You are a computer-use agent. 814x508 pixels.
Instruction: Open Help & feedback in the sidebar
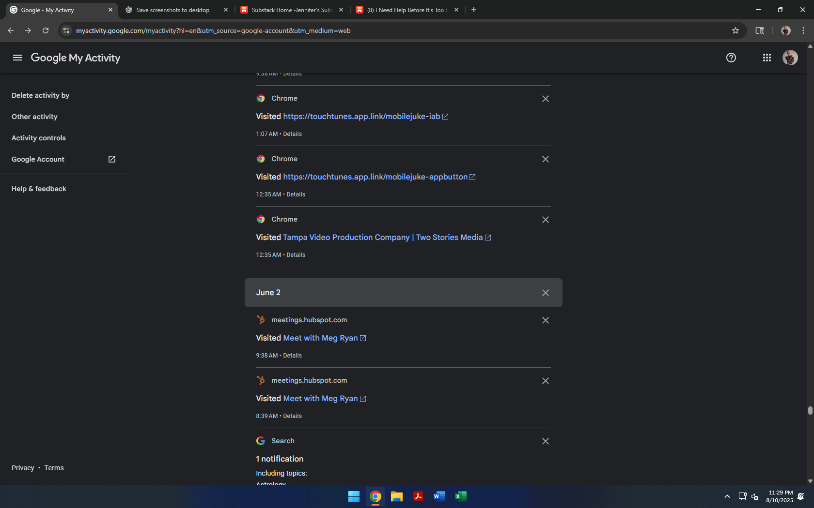coord(39,189)
